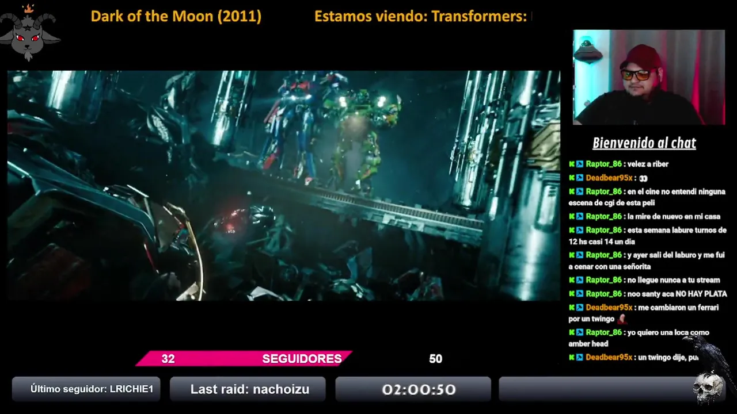Click the message 'en el cine no entendi ninguna'

tap(647, 197)
